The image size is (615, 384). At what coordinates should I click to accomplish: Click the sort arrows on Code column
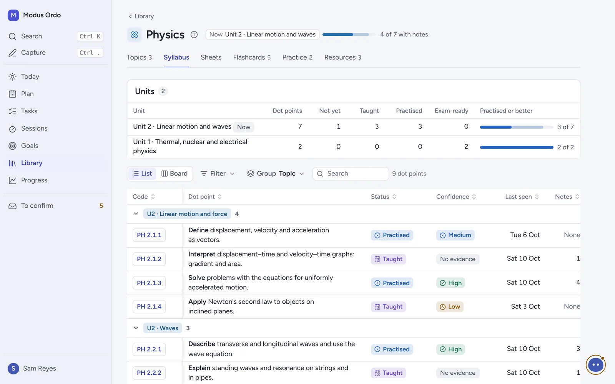pyautogui.click(x=153, y=197)
